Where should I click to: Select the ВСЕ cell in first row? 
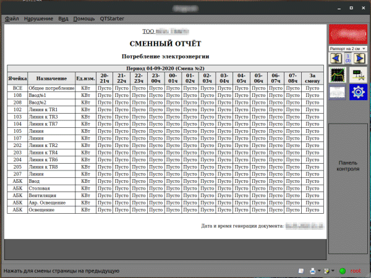(x=17, y=88)
